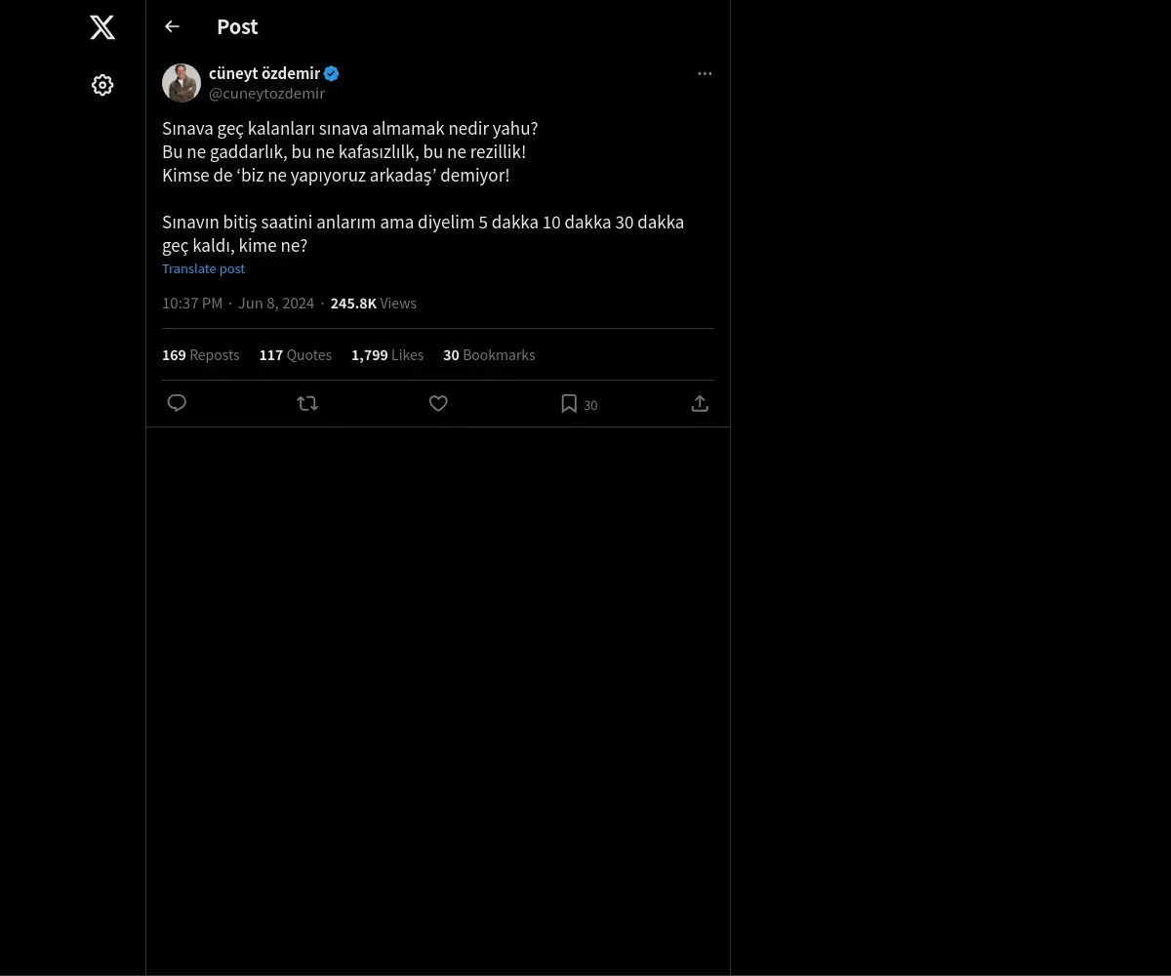Show the 1,799 Likes list
The height and width of the screenshot is (976, 1171).
point(386,355)
